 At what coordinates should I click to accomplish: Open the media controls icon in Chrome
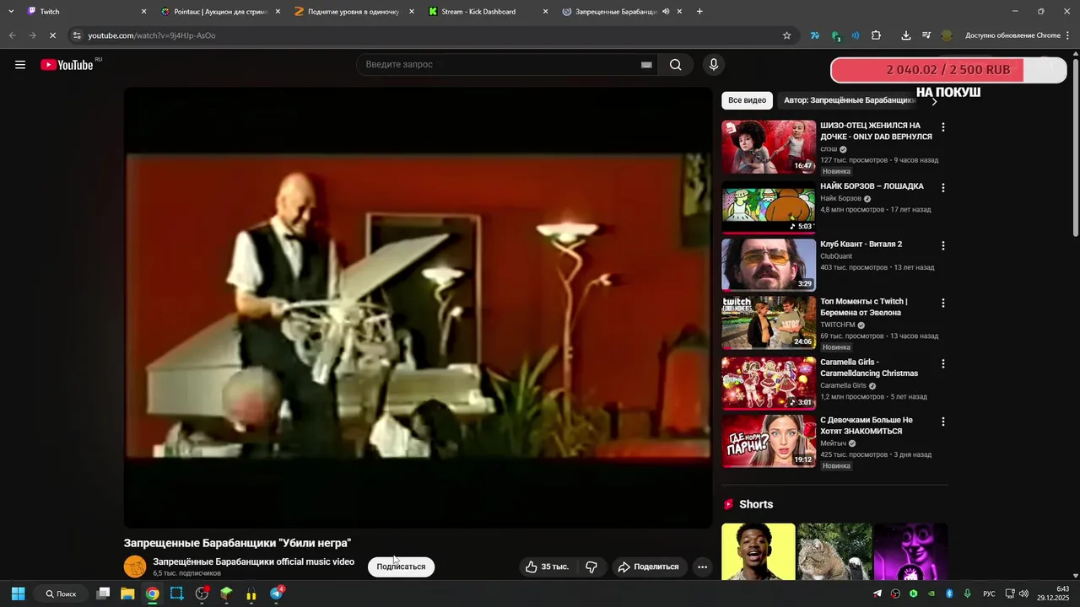coord(926,35)
